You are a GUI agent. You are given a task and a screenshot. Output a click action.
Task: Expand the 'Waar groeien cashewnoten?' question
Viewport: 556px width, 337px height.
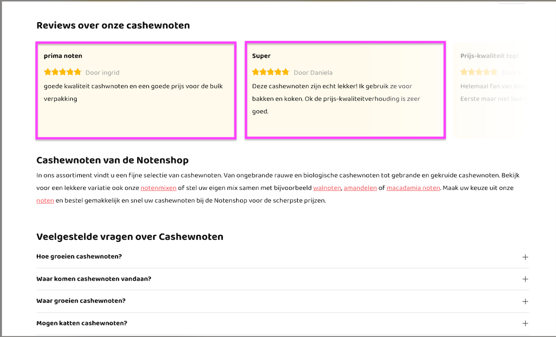pyautogui.click(x=81, y=301)
